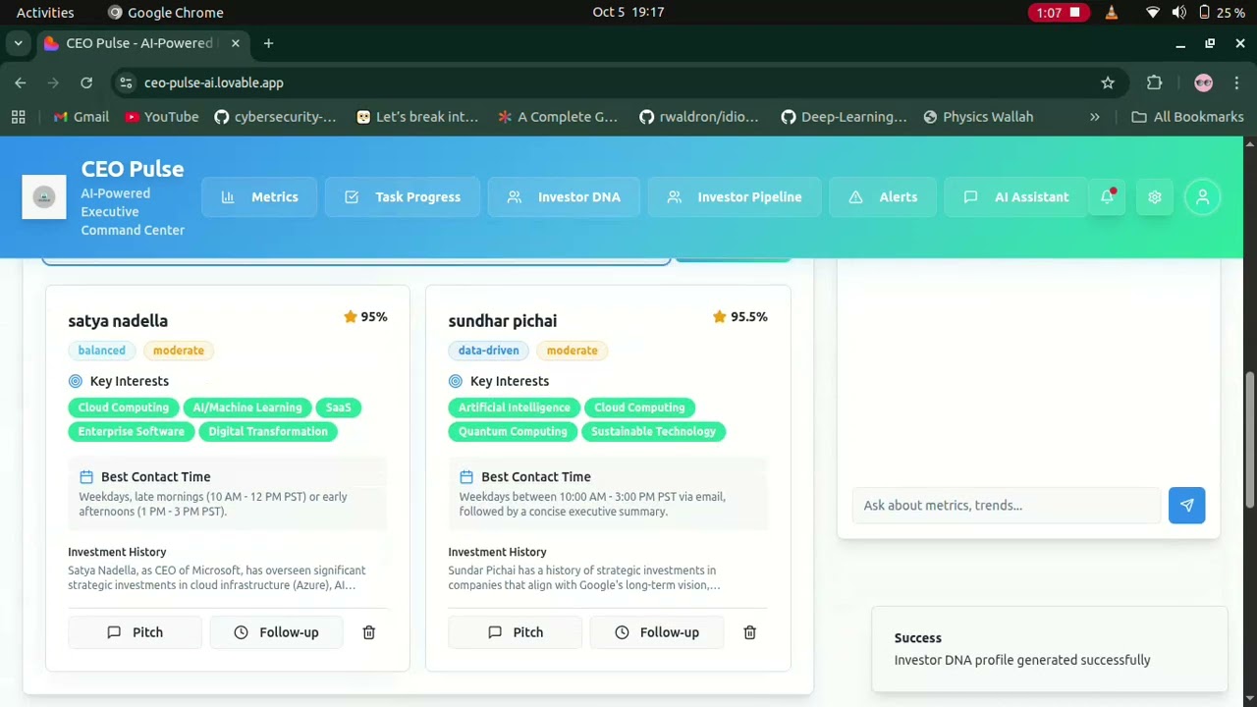The height and width of the screenshot is (707, 1257).
Task: Click the address bar URL
Action: [x=214, y=82]
